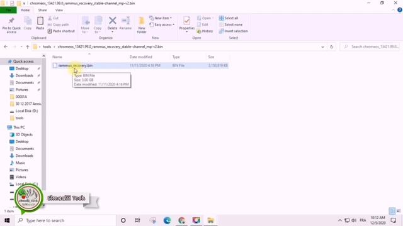Switch to the Home tab

tap(25, 10)
